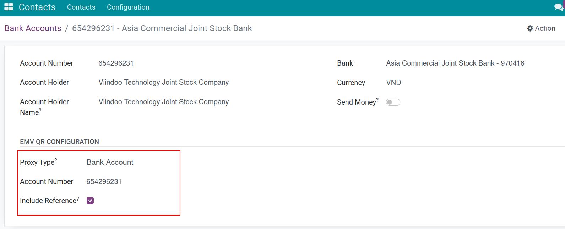Click the Contacts app title
Viewport: 565px width, 229px height.
pos(37,7)
